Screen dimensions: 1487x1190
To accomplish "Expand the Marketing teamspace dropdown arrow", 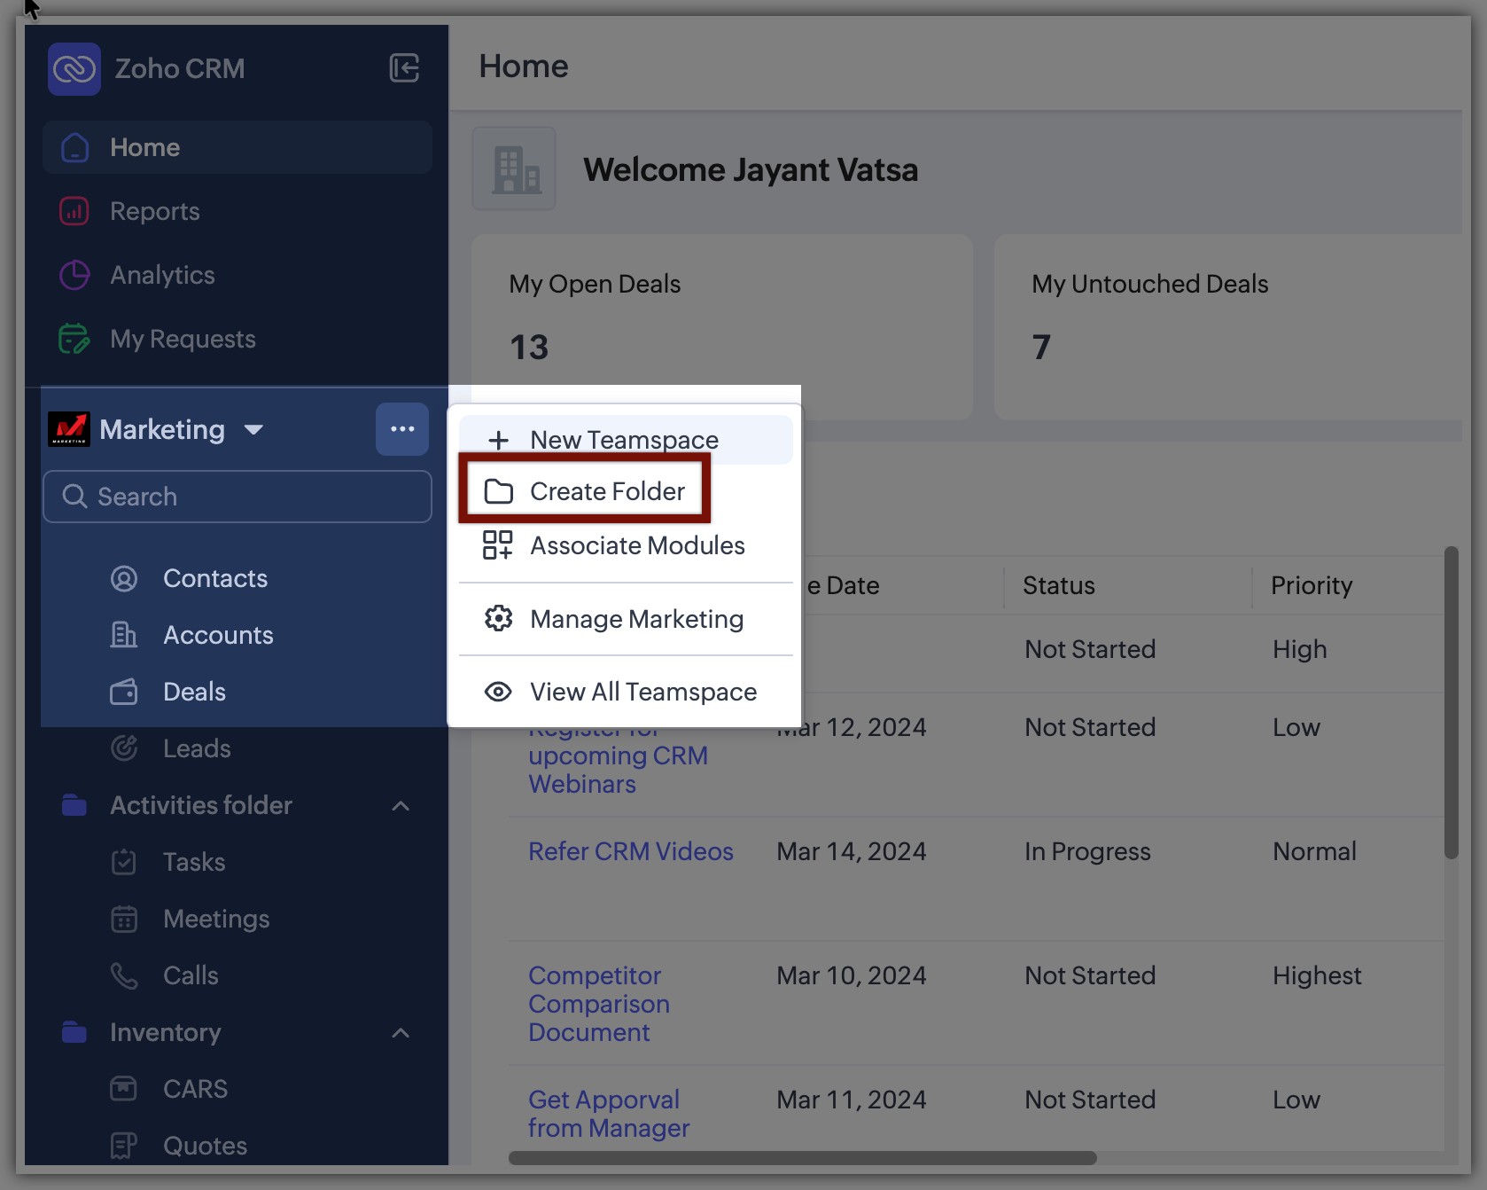I will tap(253, 430).
